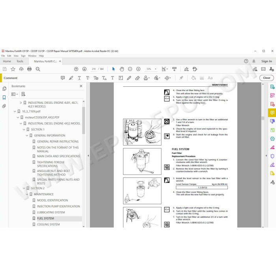276x276 pixels.
Task: Collapse the MAINTENANCE bookmark
Action: pos(27,194)
